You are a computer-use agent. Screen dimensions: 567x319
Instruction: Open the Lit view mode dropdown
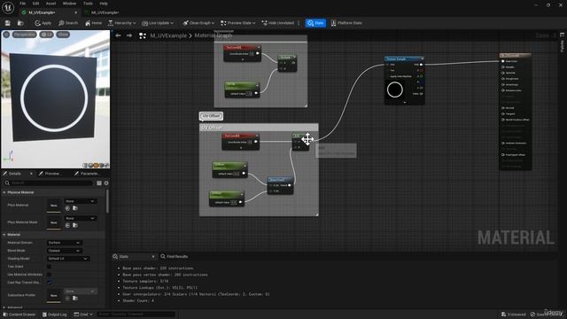[x=47, y=35]
